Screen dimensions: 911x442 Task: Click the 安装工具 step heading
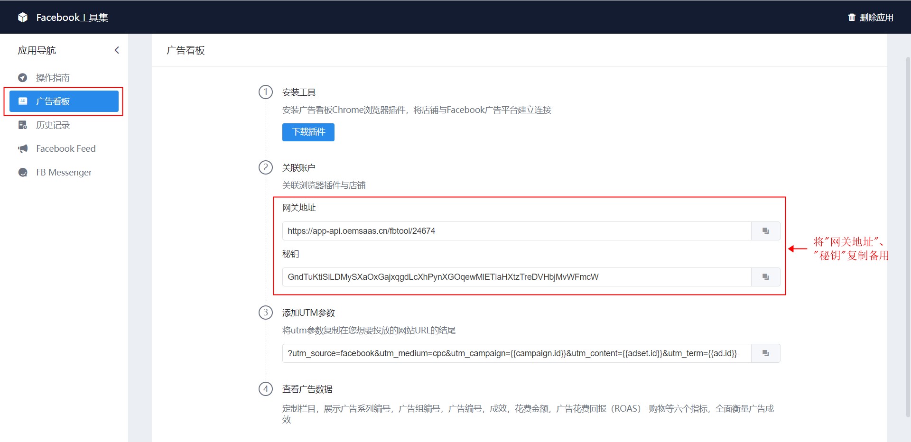299,92
